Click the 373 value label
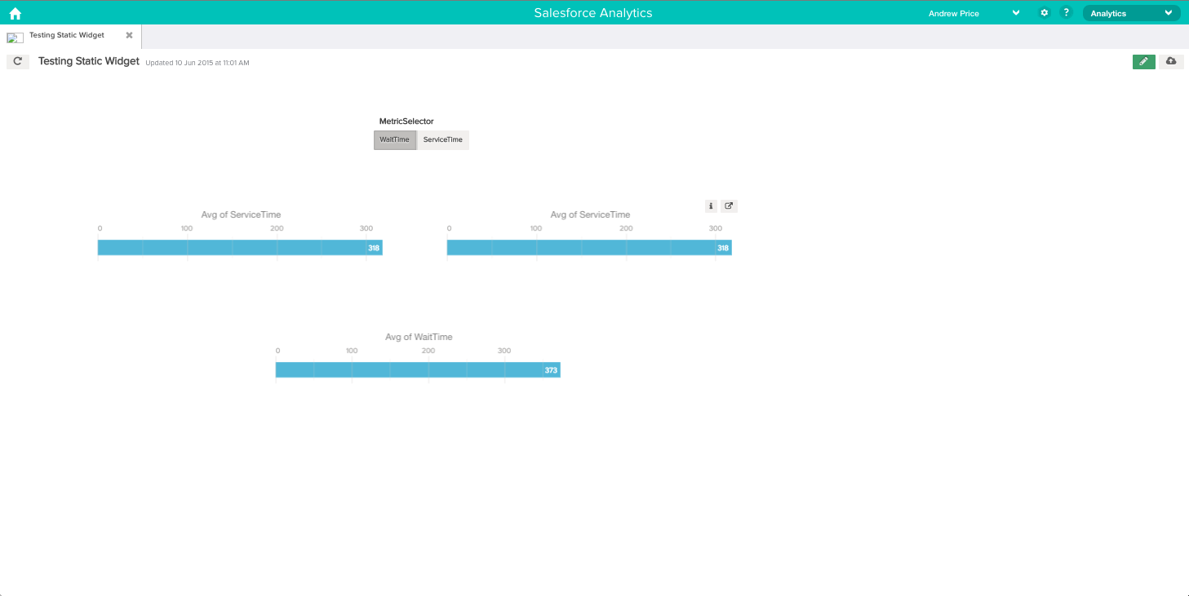Viewport: 1189px width, 596px height. coord(551,370)
